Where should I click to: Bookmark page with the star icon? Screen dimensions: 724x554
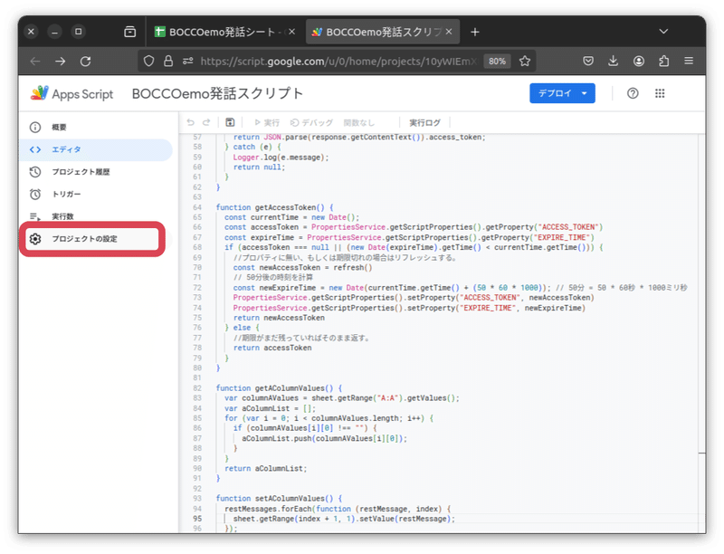click(525, 61)
